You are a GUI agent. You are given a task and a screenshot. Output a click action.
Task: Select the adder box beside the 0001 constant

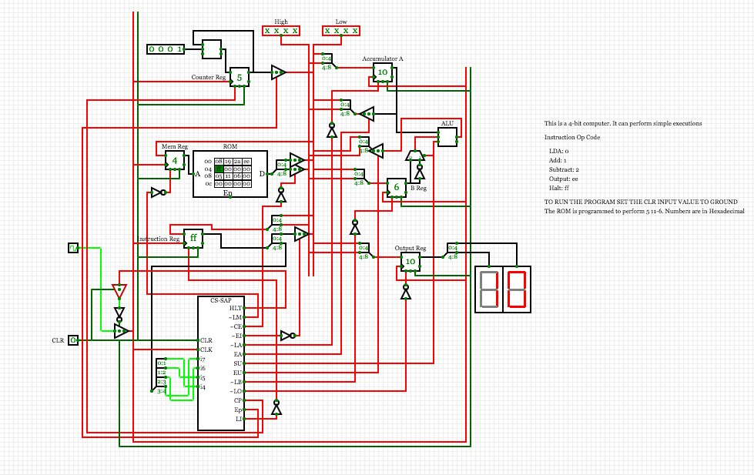(212, 49)
